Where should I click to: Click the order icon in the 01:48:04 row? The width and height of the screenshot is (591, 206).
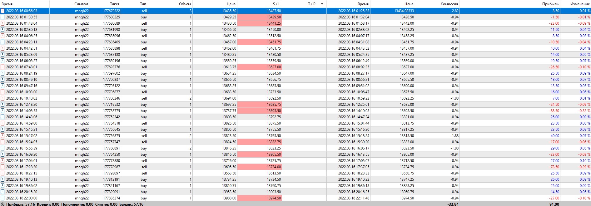(x=3, y=23)
